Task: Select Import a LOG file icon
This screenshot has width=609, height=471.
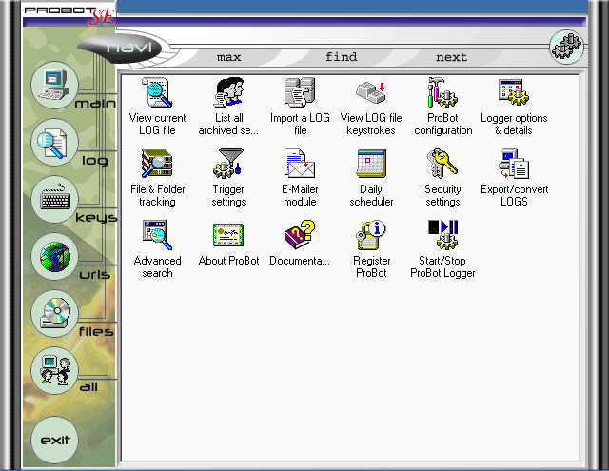Action: [x=300, y=92]
